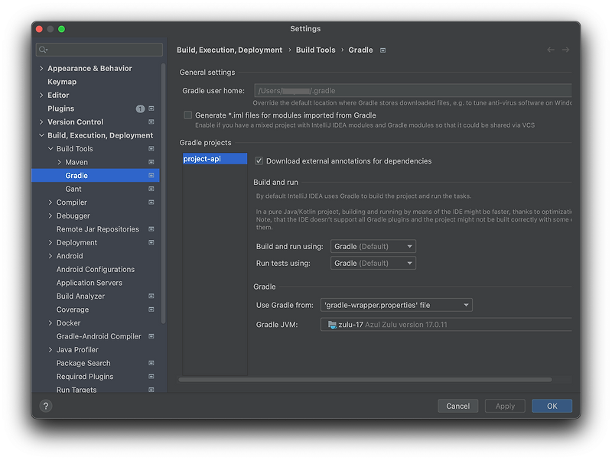Click the forward navigation arrow icon
Screen dimensions: 612x460
565,50
